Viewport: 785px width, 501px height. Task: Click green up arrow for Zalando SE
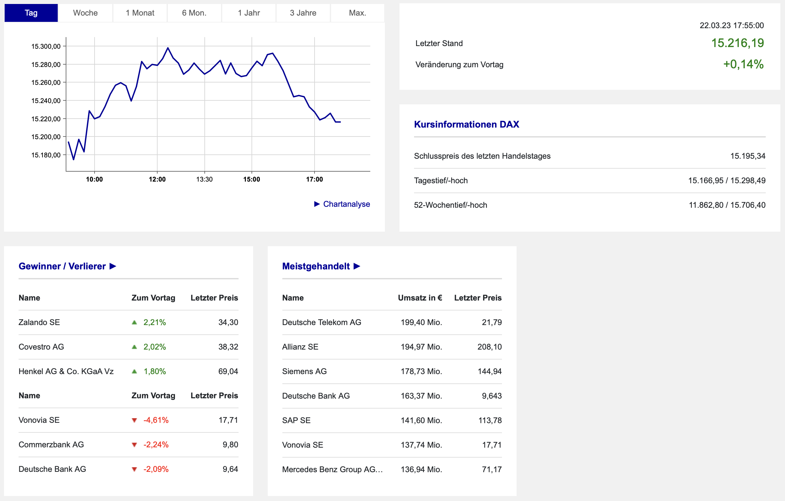(x=134, y=322)
